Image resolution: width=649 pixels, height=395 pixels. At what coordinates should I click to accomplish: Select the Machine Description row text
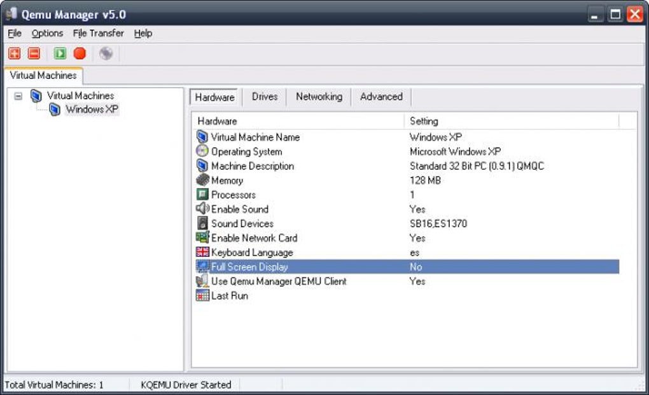[253, 166]
